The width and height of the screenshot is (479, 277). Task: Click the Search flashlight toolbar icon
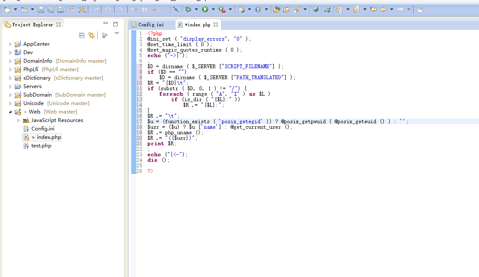[297, 9]
